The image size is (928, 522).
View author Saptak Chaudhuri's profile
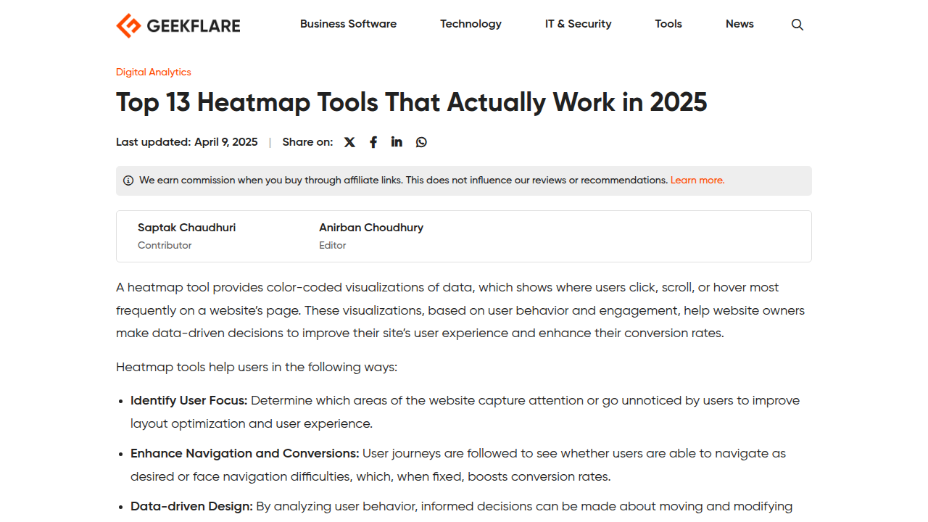[x=186, y=228]
